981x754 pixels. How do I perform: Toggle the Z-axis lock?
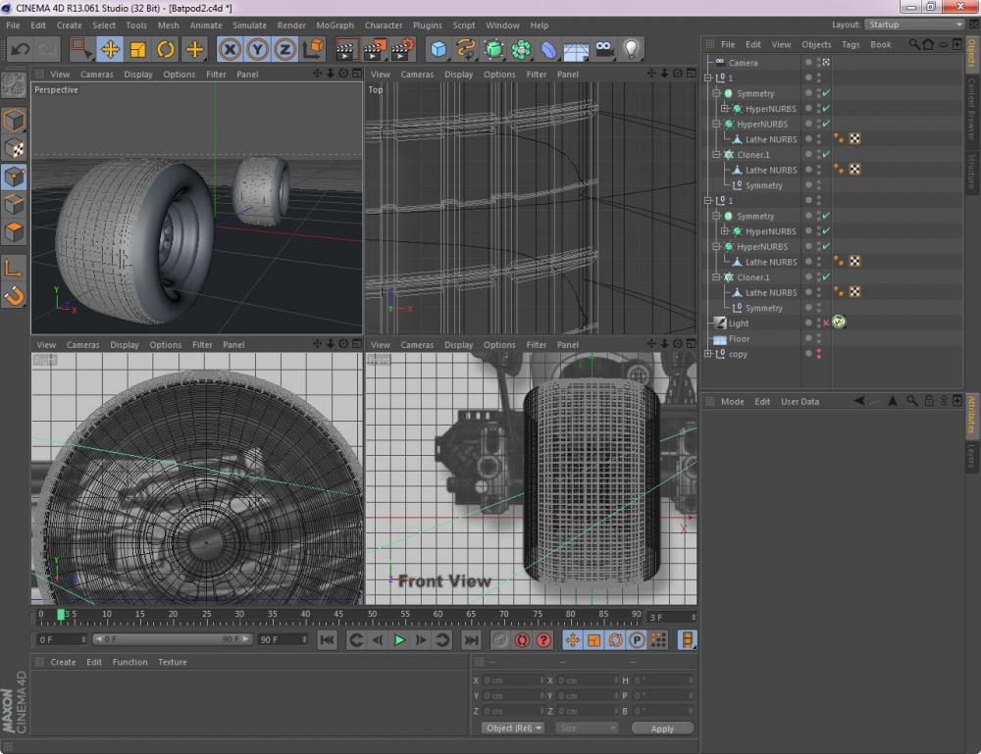pyautogui.click(x=284, y=49)
